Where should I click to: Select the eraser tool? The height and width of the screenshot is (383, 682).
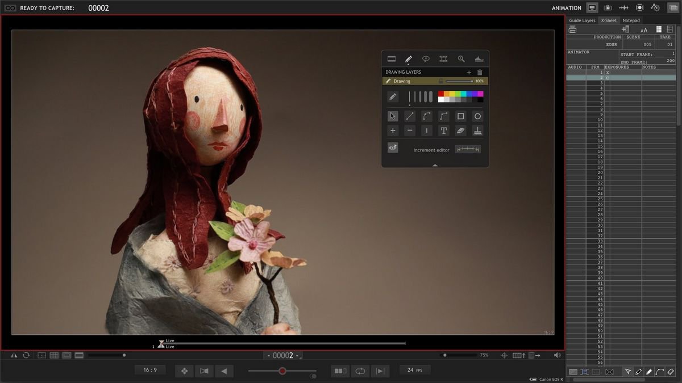tap(461, 131)
